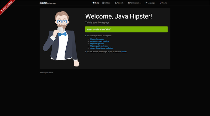Click the Account user silhouette icon

116,3
